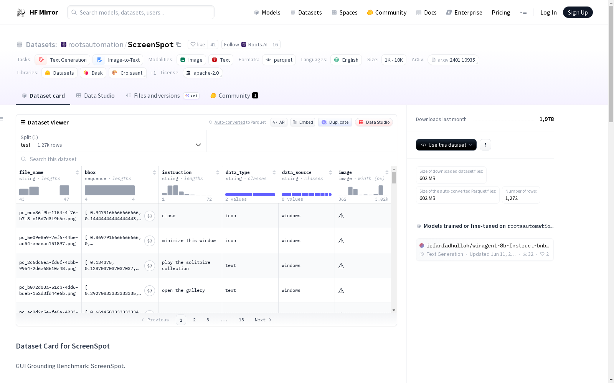614x383 pixels.
Task: Click the API button in Dataset Viewer
Action: (x=279, y=122)
